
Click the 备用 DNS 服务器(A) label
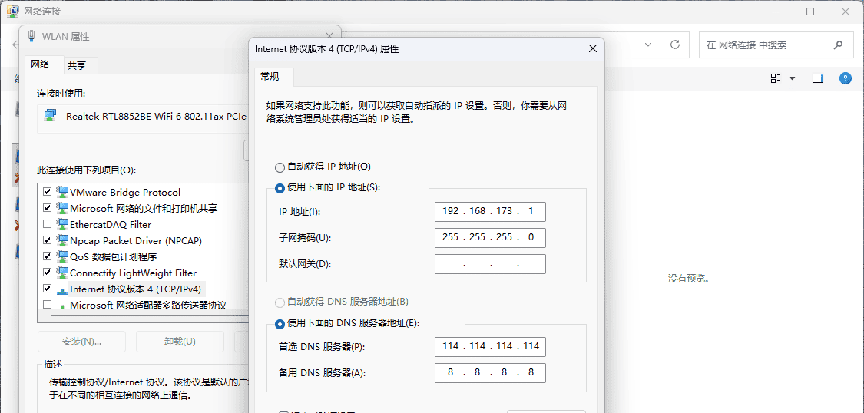(323, 373)
